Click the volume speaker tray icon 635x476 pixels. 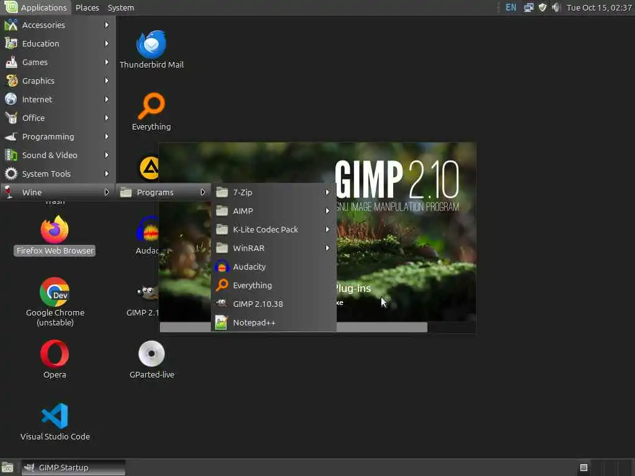click(x=556, y=7)
